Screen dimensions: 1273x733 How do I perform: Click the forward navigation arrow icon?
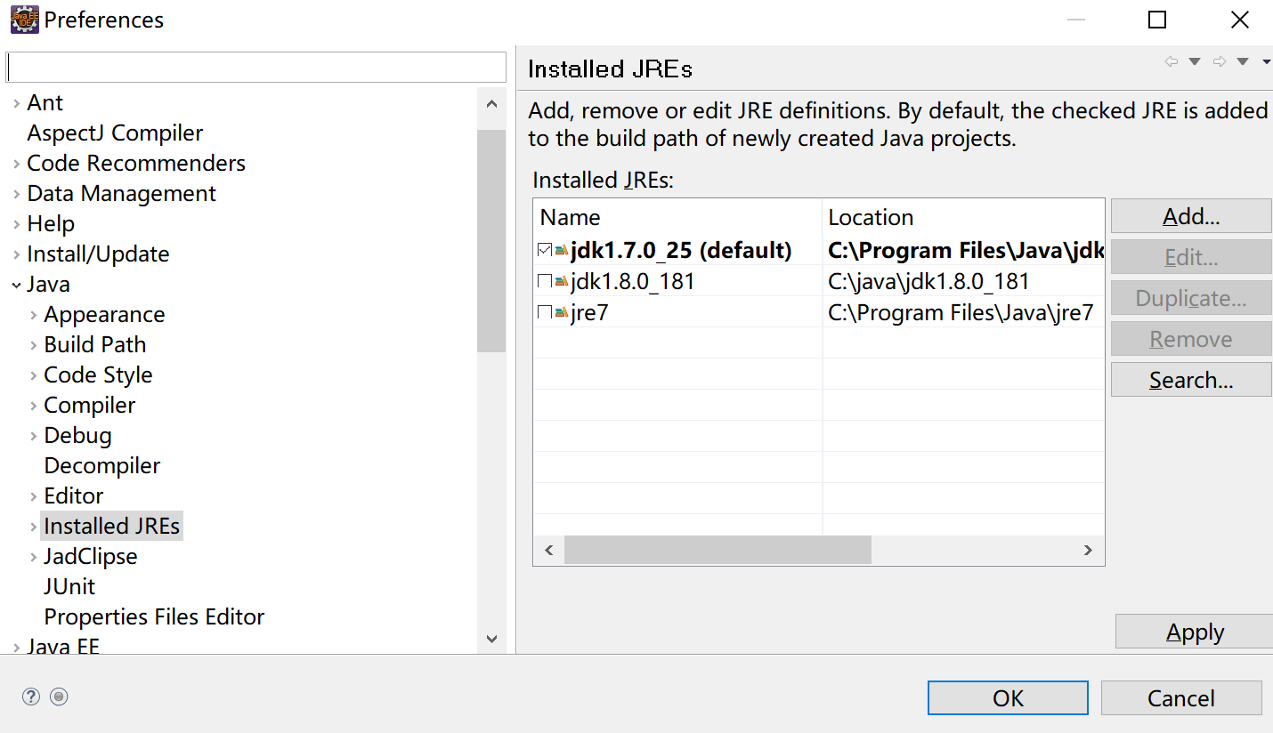pos(1220,61)
